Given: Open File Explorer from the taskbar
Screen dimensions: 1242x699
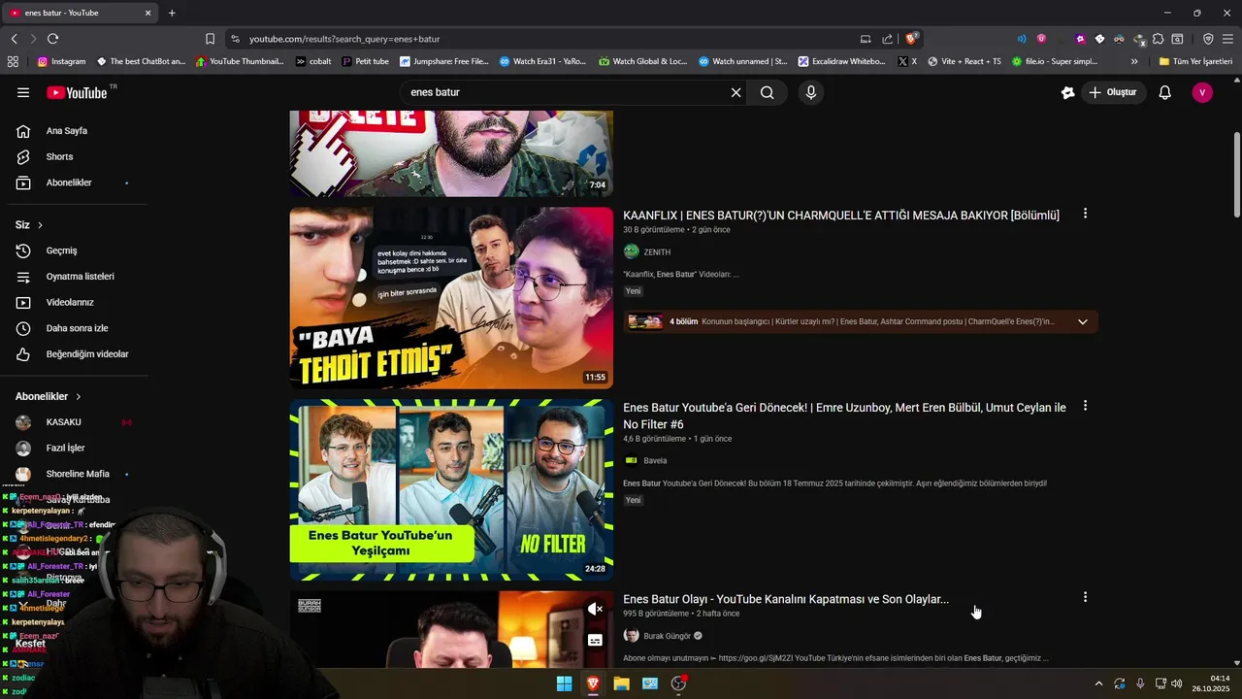Looking at the screenshot, I should pos(621,683).
